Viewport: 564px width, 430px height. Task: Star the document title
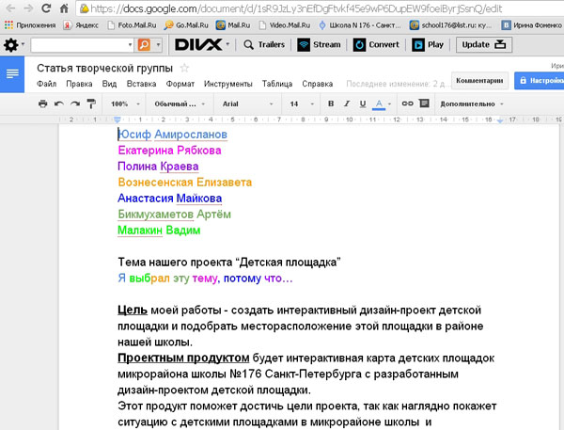pos(184,68)
